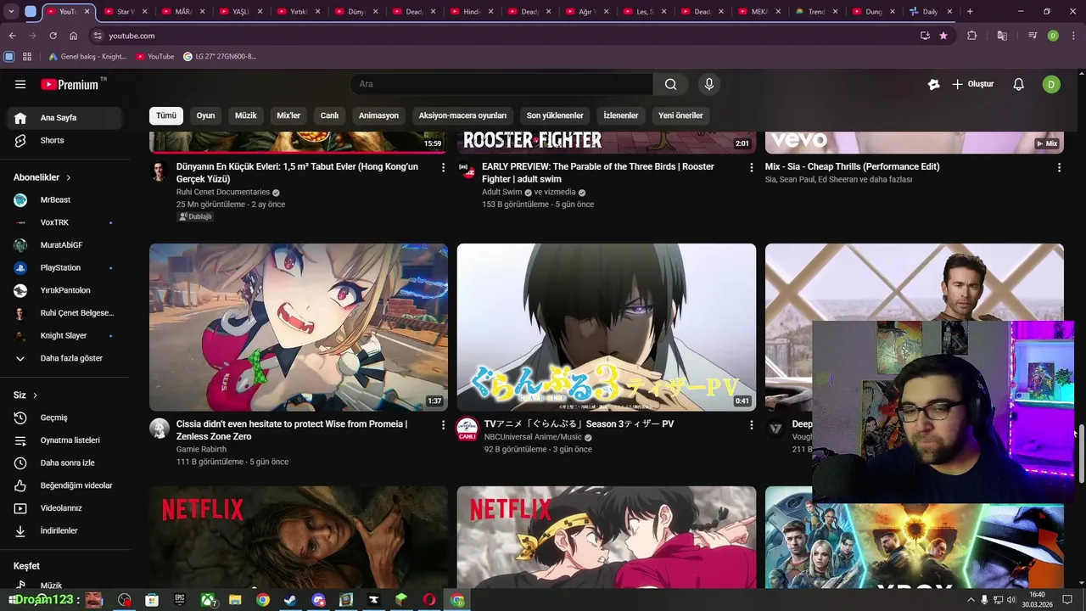The height and width of the screenshot is (611, 1086).
Task: Open Daha sonra izle list
Action: (x=64, y=462)
